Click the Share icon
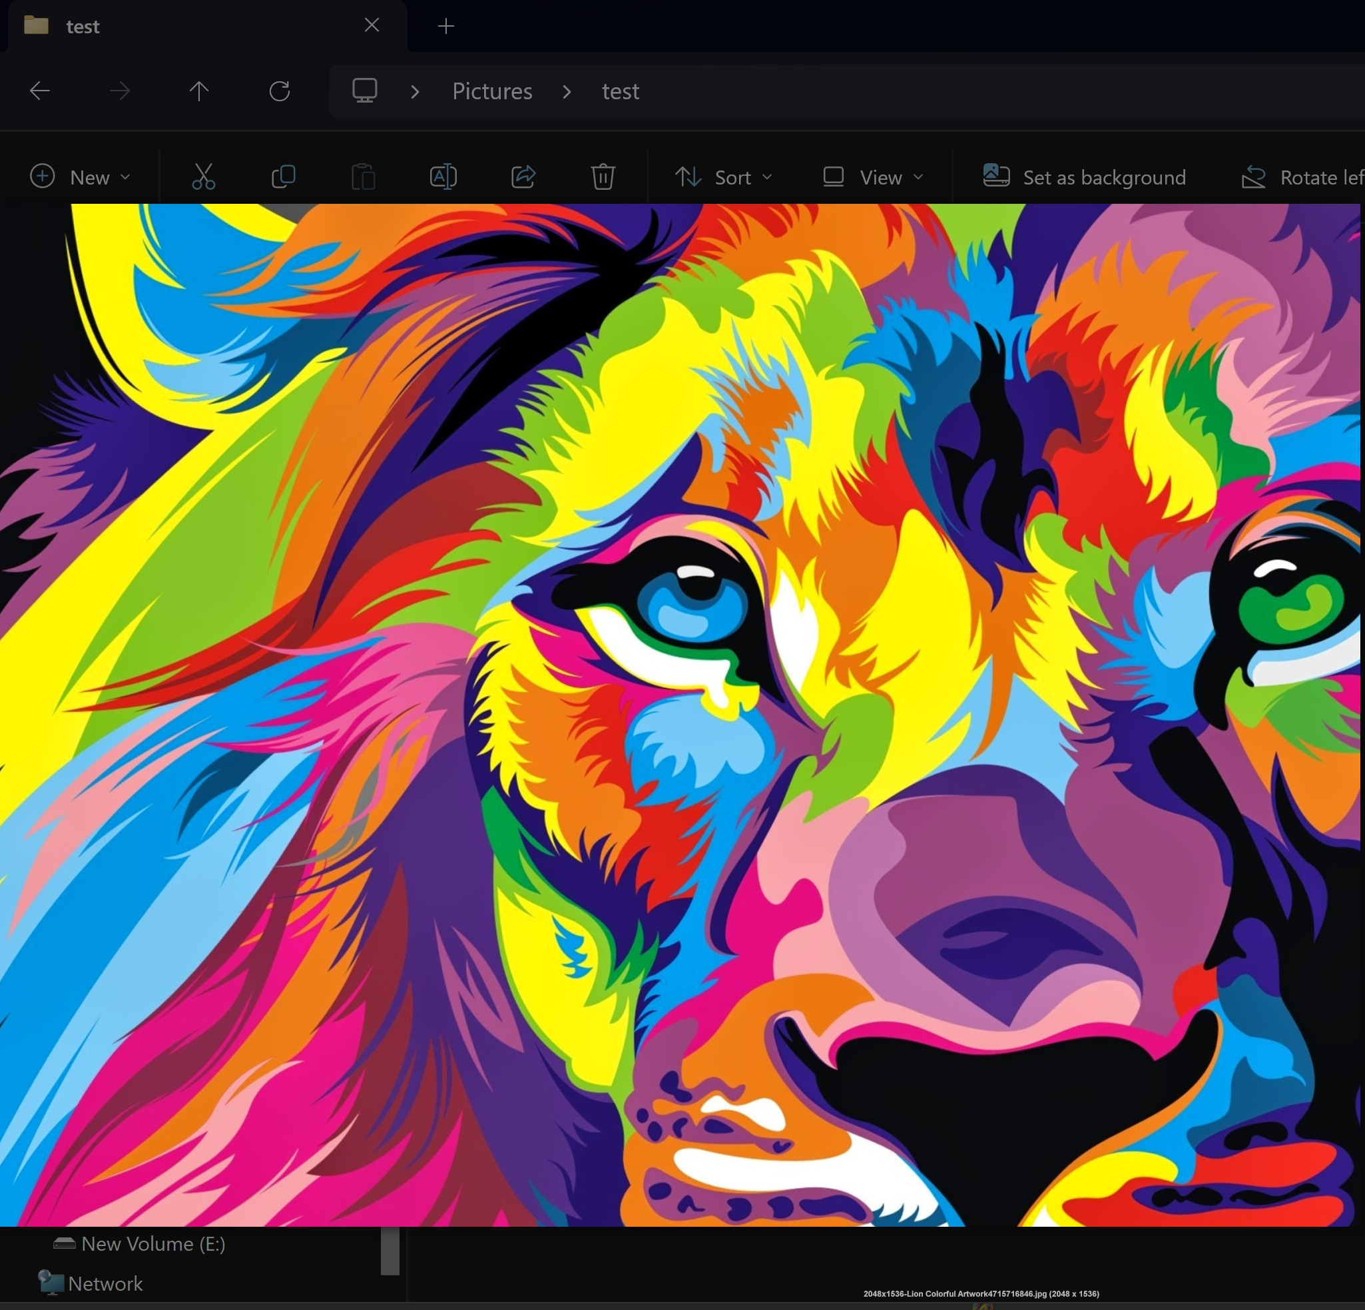Viewport: 1365px width, 1310px height. coord(523,177)
